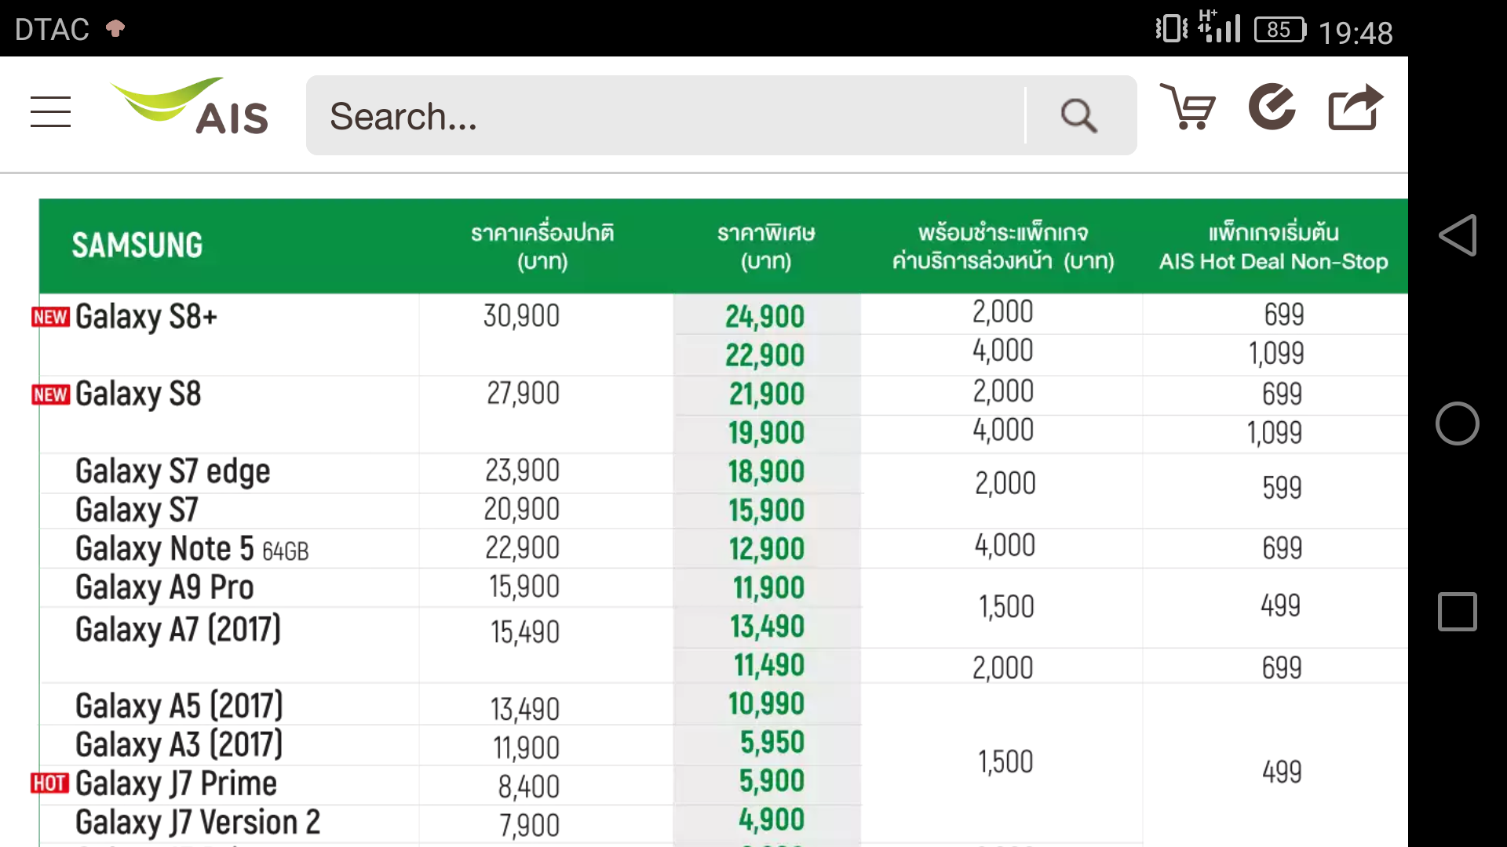Tap the HOT badge beside Galaxy J7 Prime
1507x847 pixels.
(50, 783)
